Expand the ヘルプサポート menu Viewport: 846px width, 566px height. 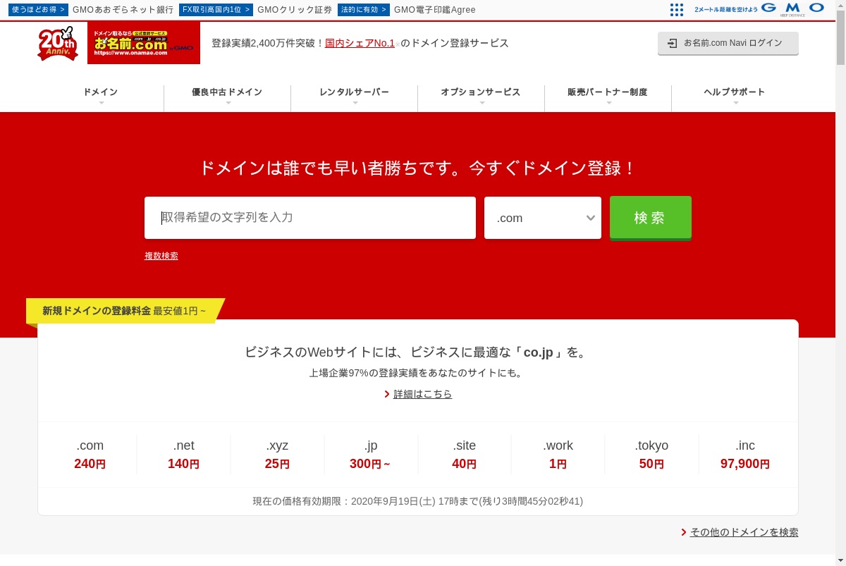(735, 95)
